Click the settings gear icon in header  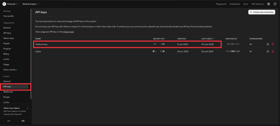[269, 4]
